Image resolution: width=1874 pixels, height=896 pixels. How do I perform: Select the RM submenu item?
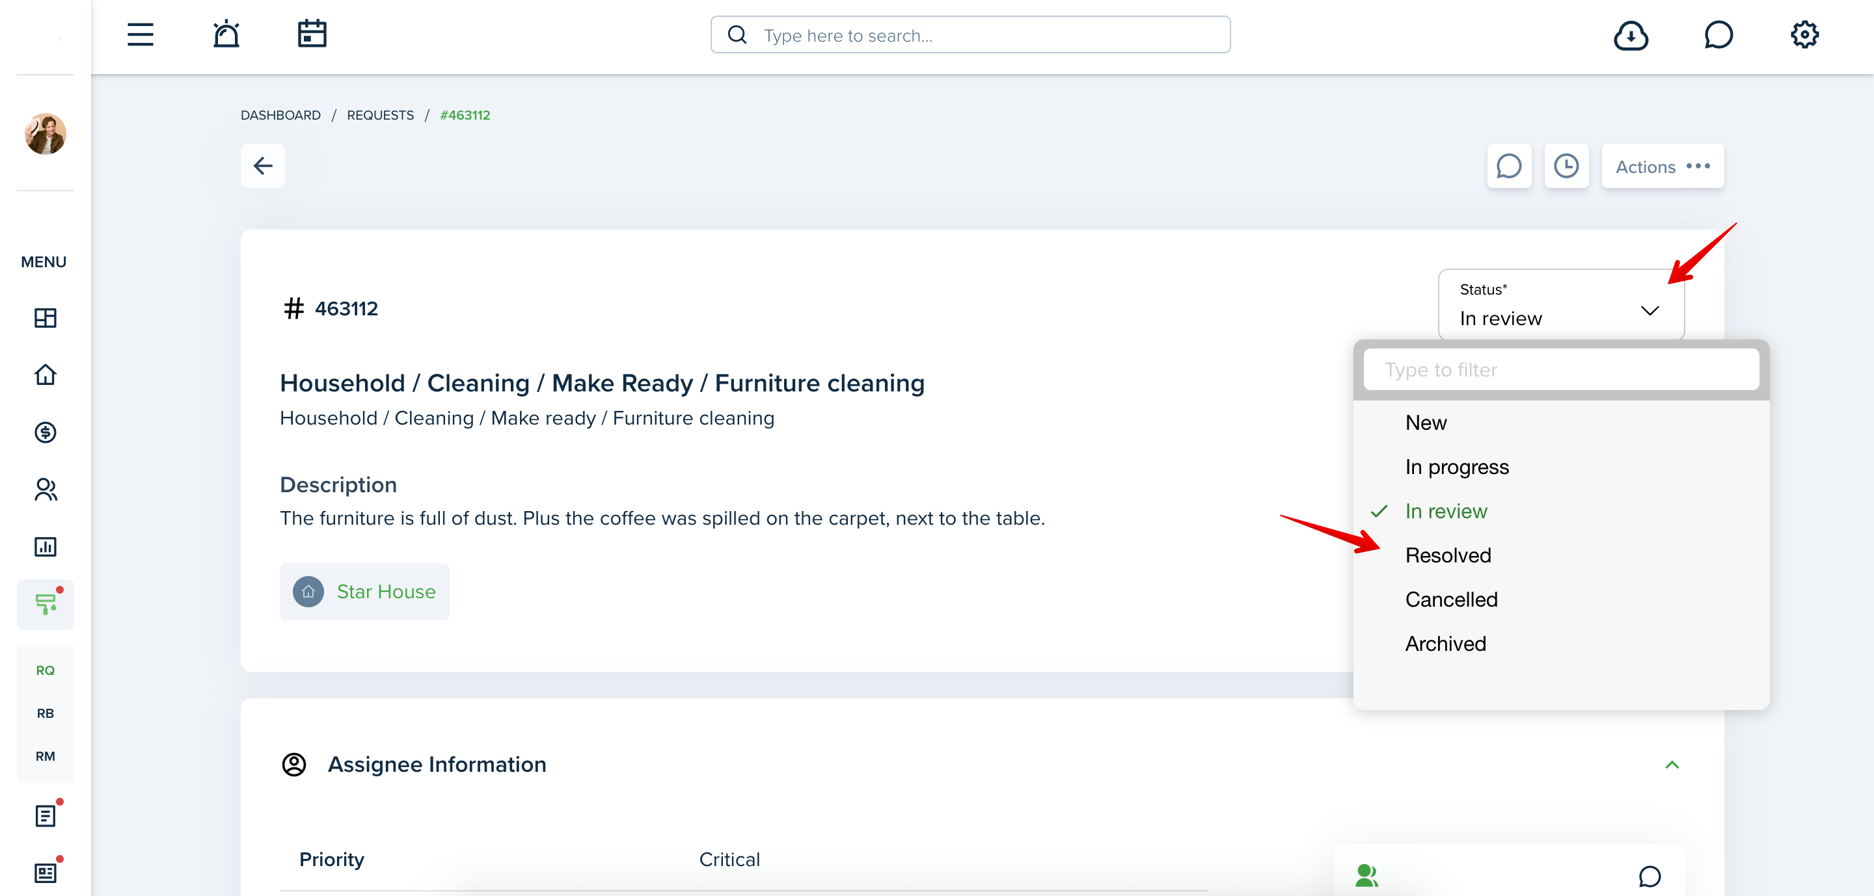point(45,756)
